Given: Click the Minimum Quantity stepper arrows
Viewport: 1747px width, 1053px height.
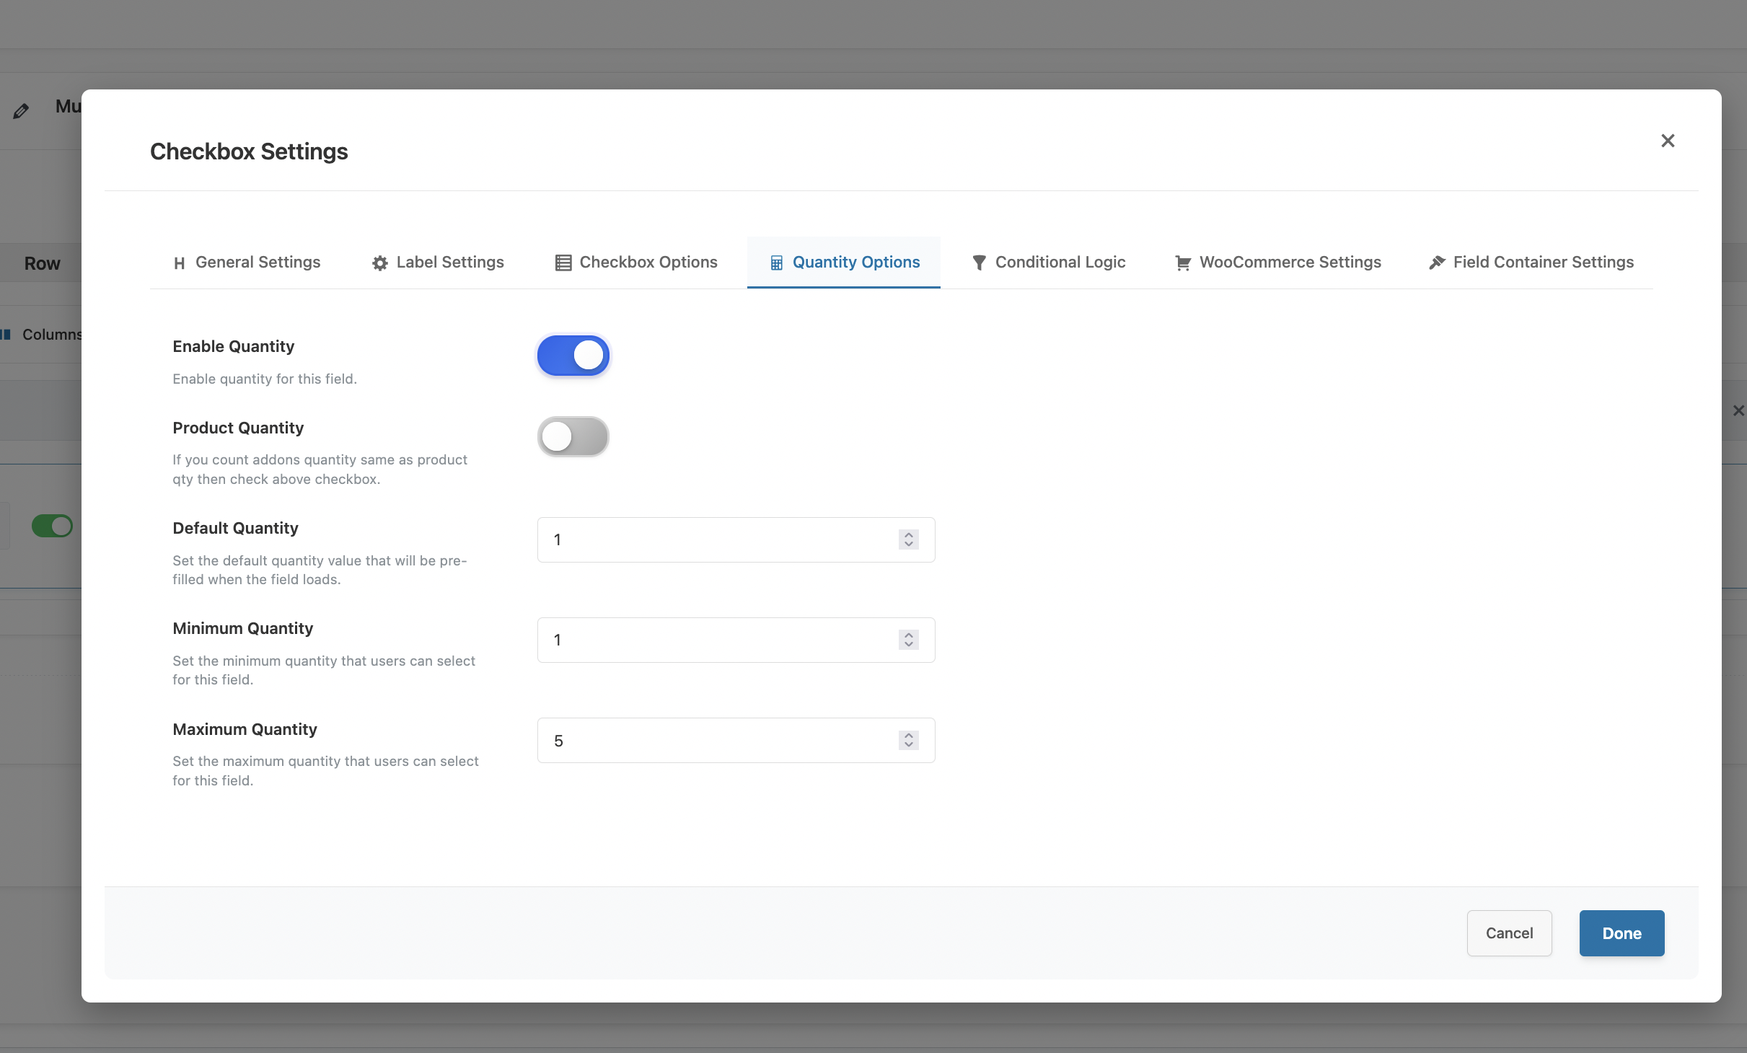Looking at the screenshot, I should 909,640.
